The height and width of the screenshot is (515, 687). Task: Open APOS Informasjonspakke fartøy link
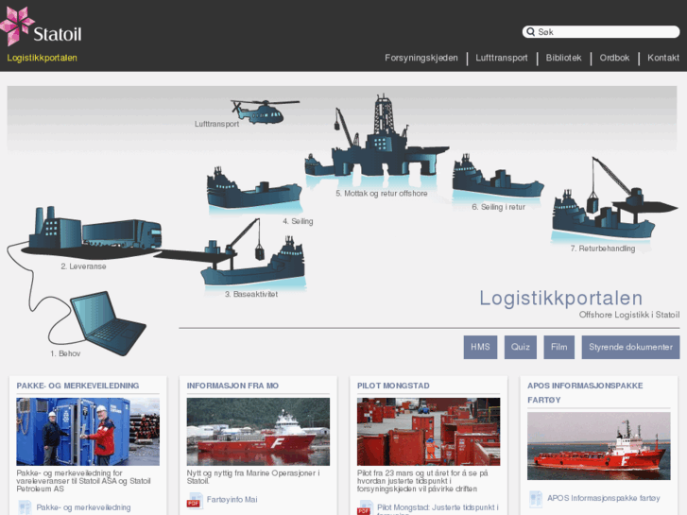pyautogui.click(x=603, y=498)
